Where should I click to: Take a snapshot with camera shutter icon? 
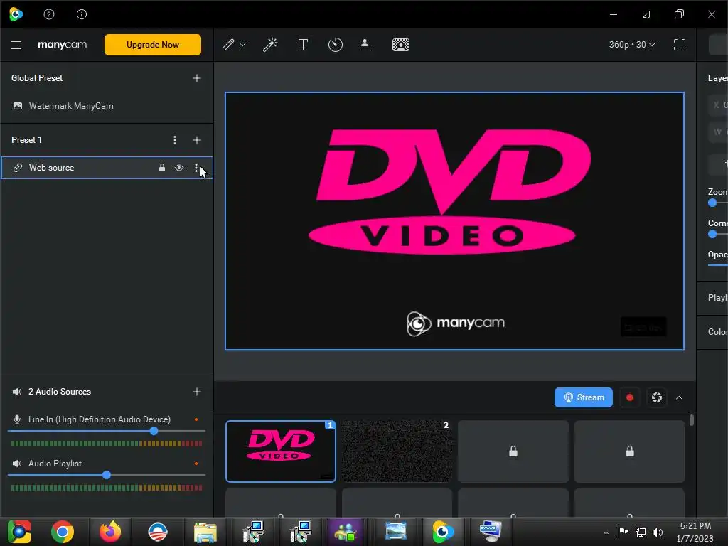(x=656, y=397)
